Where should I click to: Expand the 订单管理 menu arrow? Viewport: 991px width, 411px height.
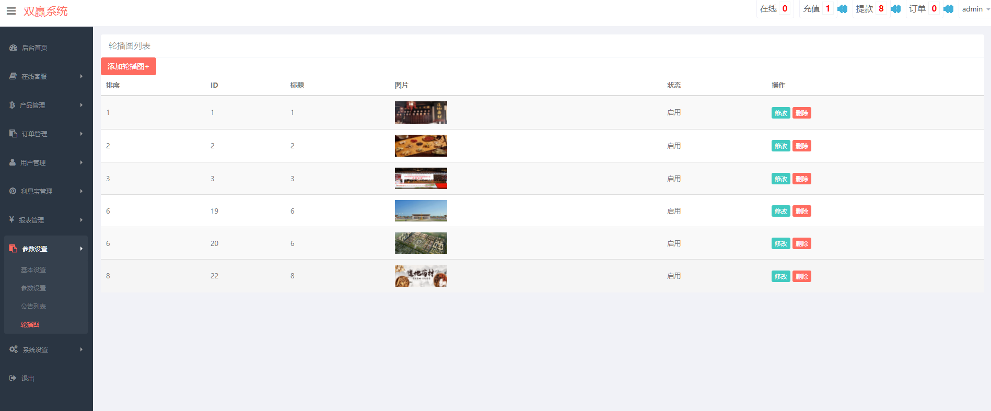coord(81,134)
